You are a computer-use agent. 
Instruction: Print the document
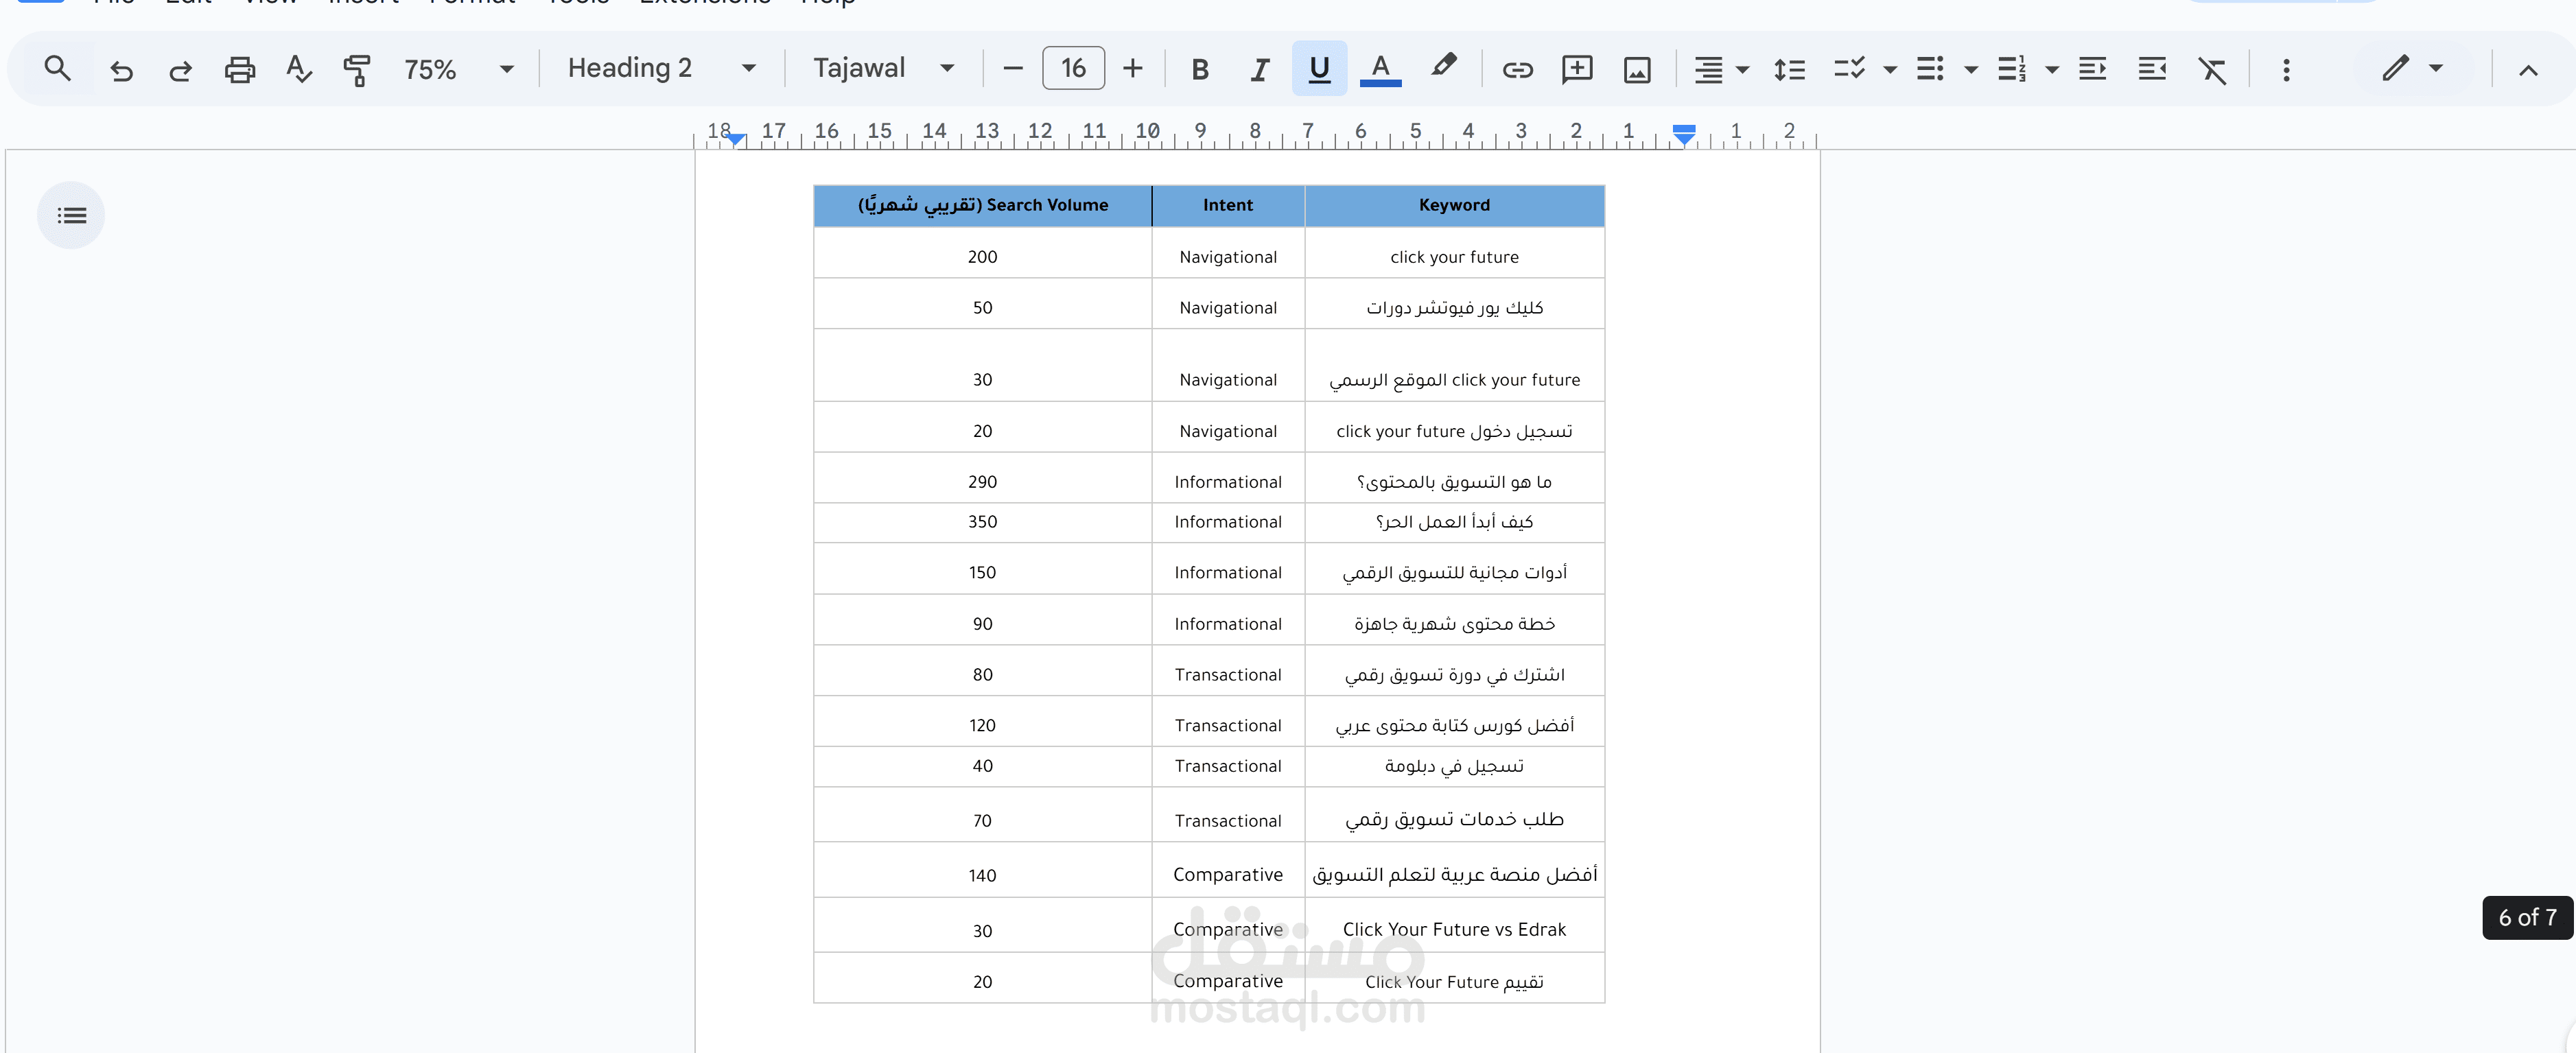pos(240,69)
